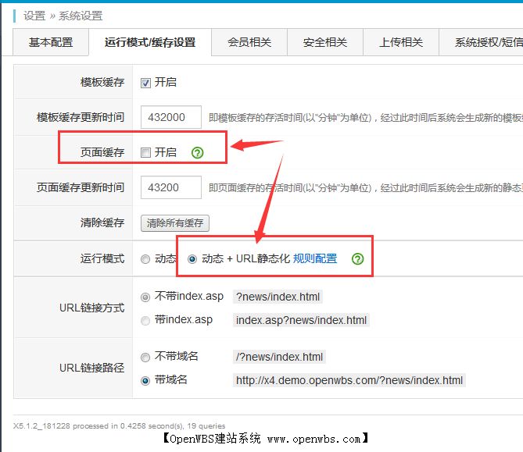Focus the 页面缓存更新时间 input field
Screen dimensions: 523x452
click(x=171, y=187)
